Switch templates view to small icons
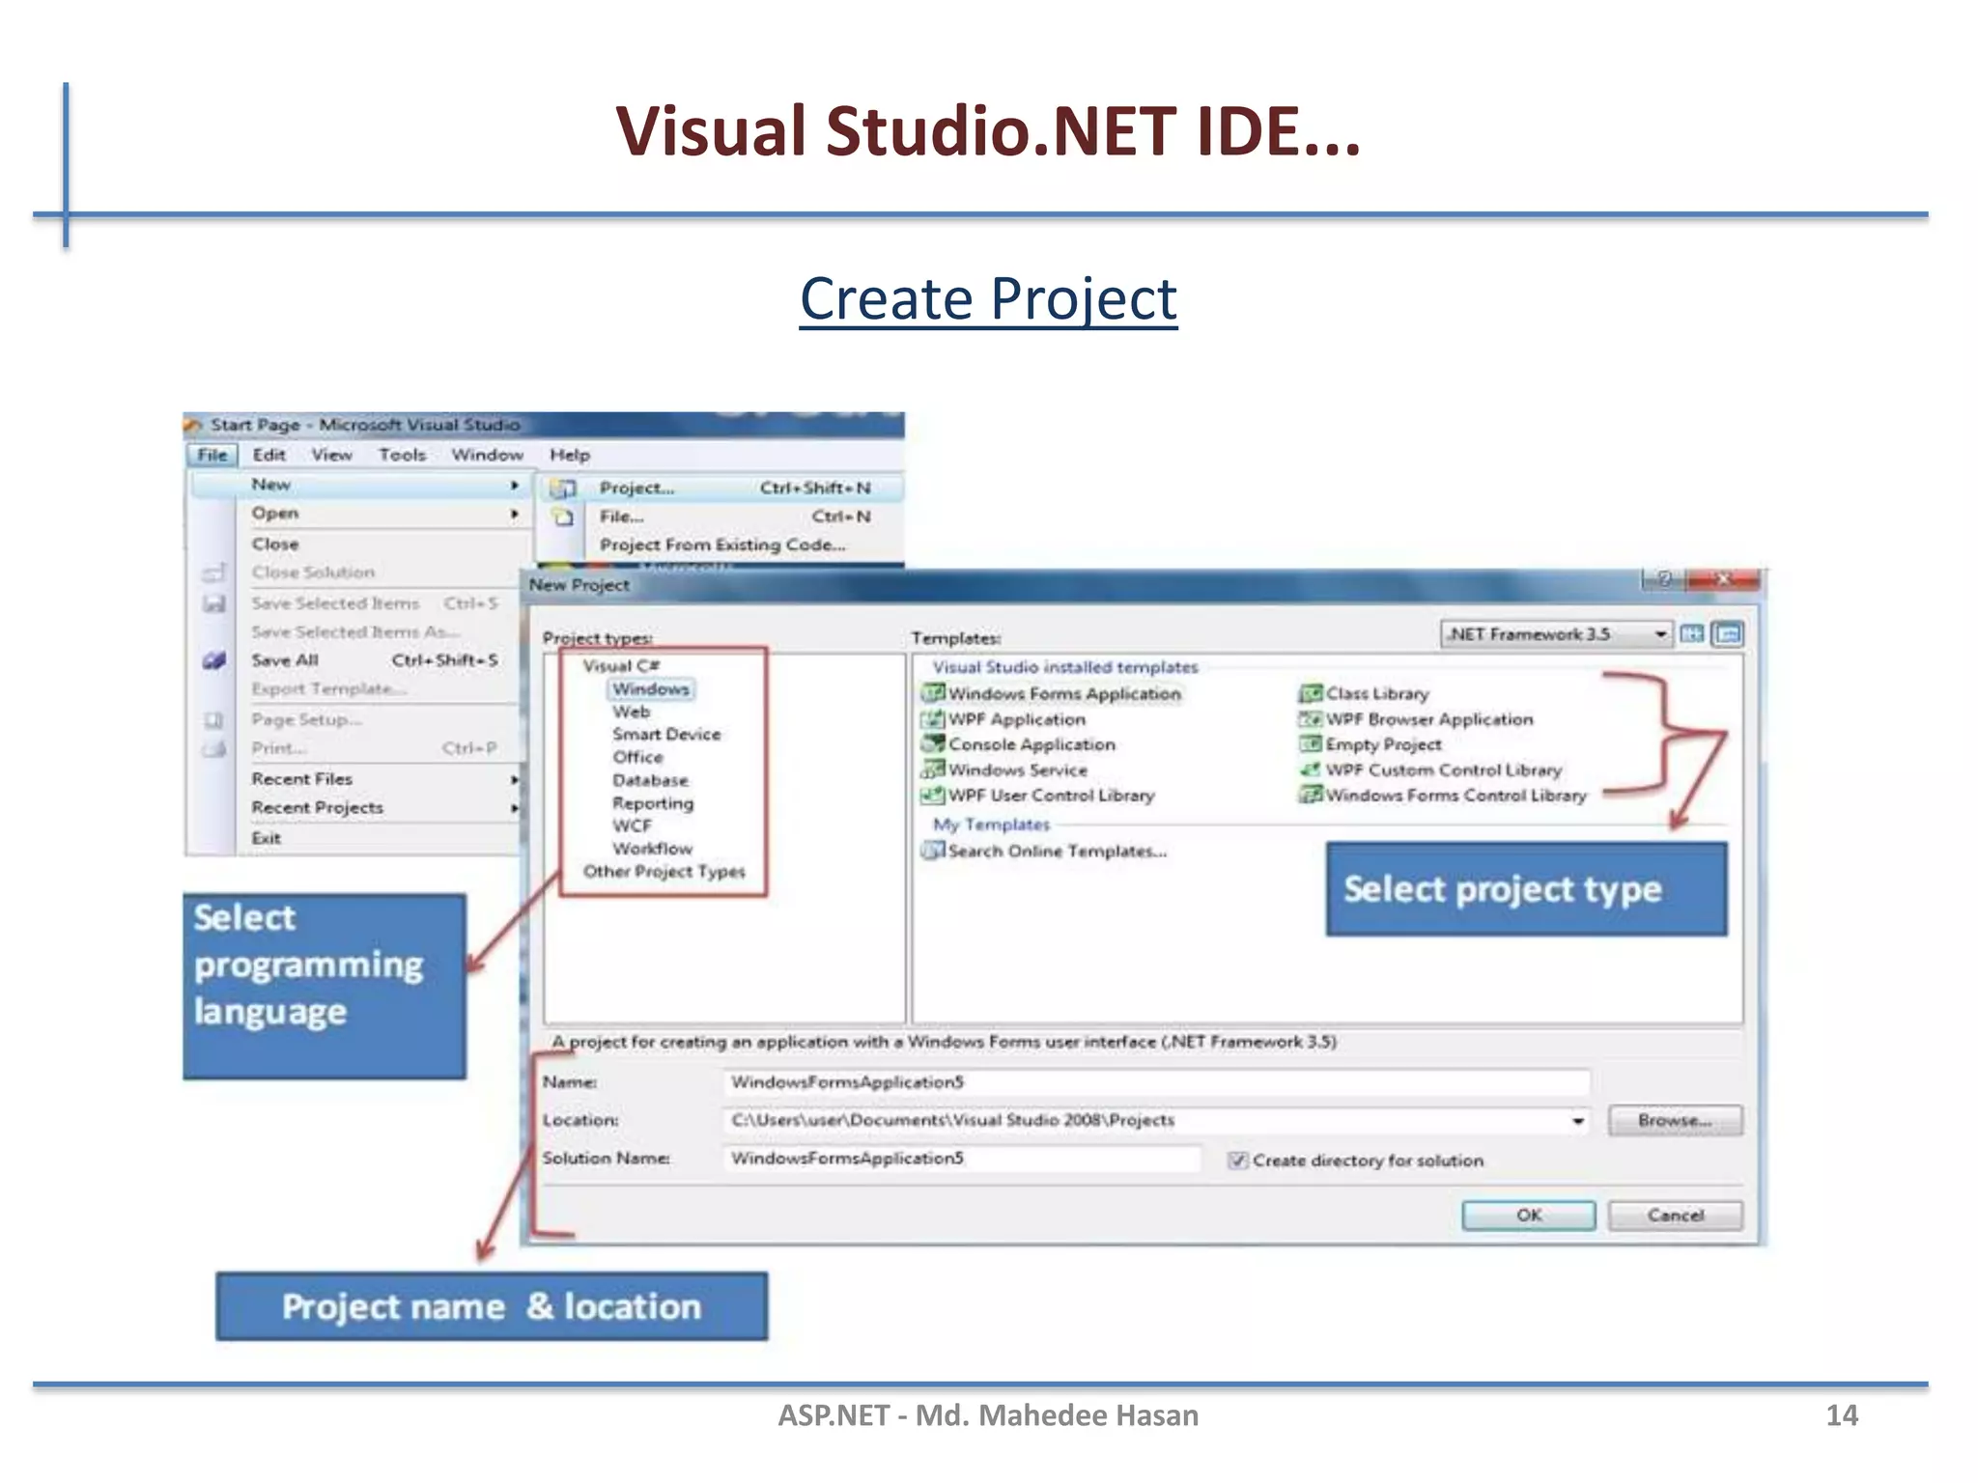 pyautogui.click(x=1728, y=634)
